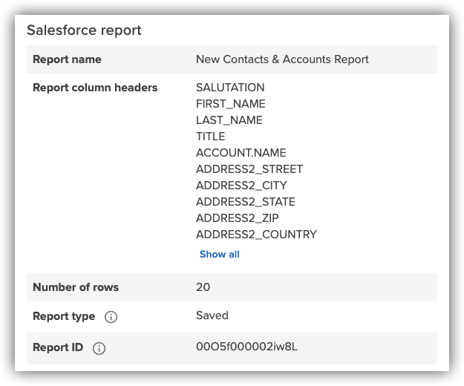
Task: Click the SALUTATION column header
Action: point(230,88)
